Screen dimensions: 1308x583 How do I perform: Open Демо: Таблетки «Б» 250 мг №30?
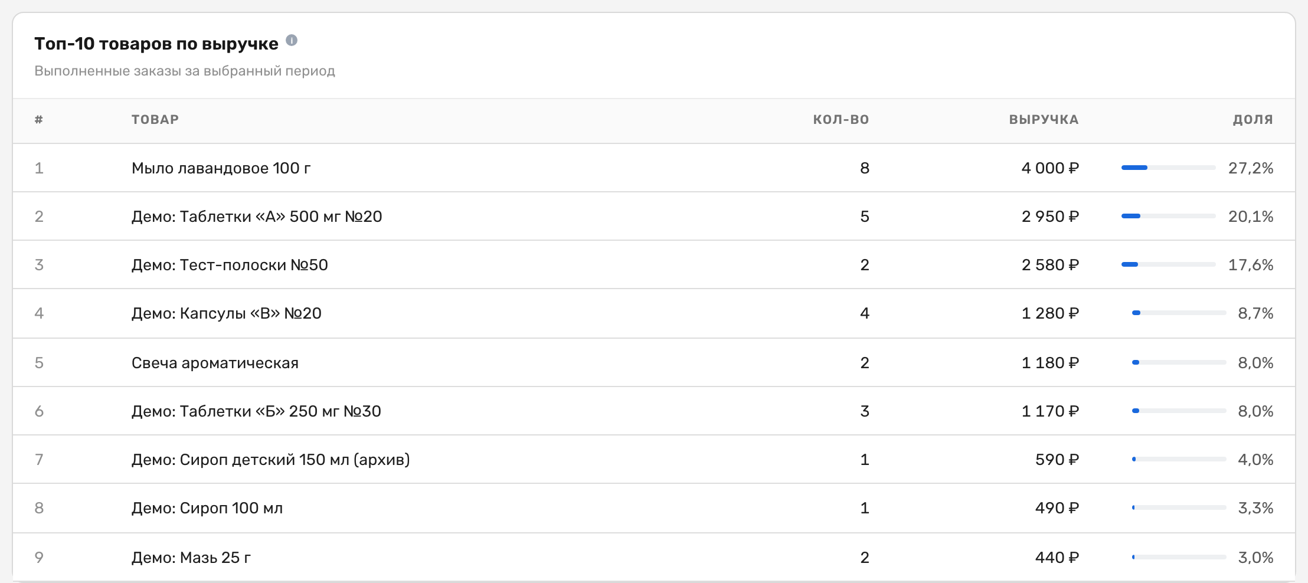click(x=256, y=411)
